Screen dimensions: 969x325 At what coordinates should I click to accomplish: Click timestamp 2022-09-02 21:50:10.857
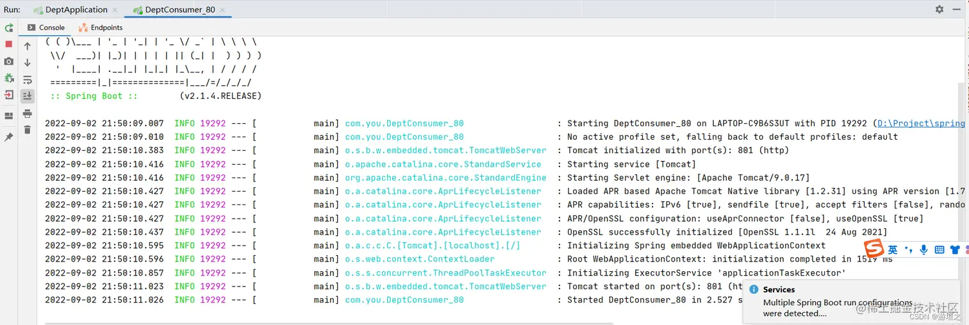coord(104,273)
